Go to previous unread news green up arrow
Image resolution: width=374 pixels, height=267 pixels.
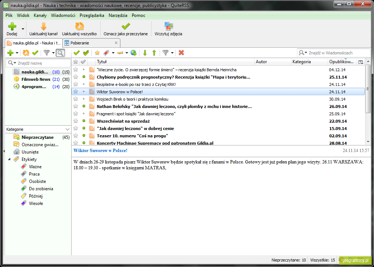click(x=154, y=53)
